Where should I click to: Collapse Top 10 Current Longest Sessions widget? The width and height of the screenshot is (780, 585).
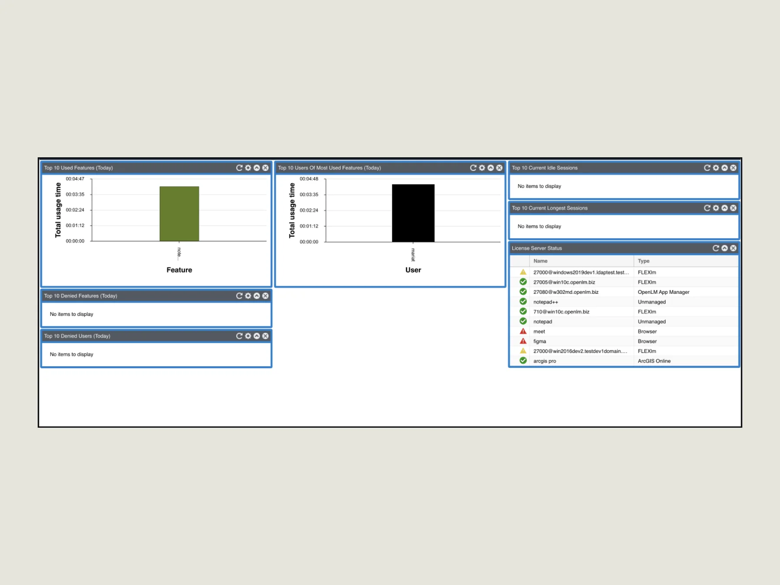725,208
